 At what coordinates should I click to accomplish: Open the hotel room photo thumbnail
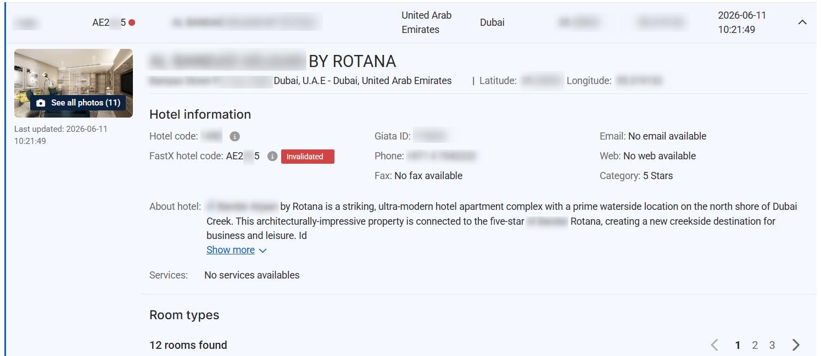74,83
